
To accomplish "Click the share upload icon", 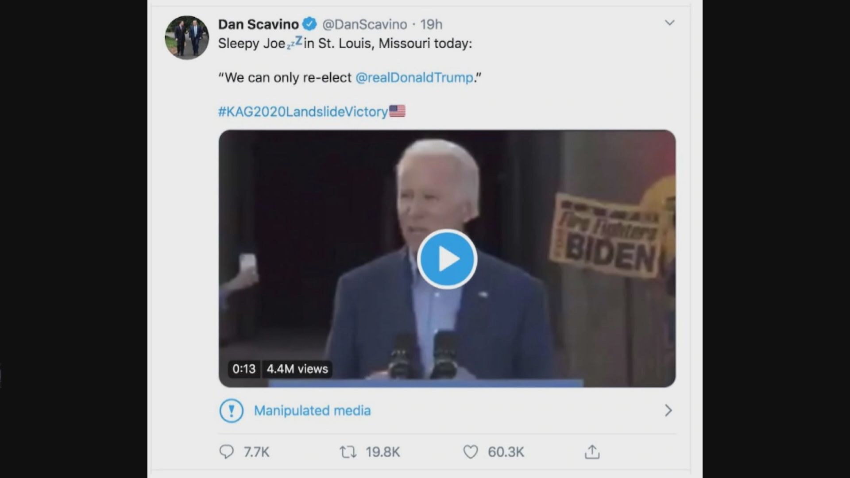I will (x=592, y=452).
